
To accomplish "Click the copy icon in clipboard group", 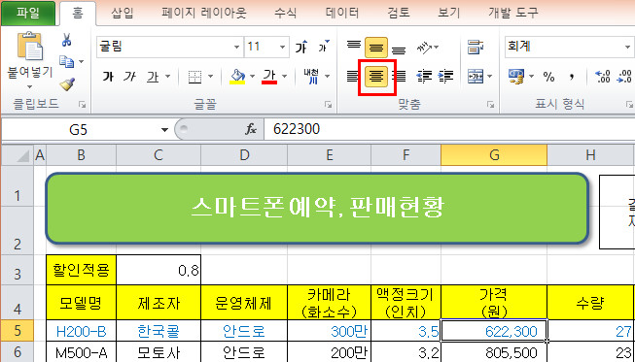I will point(67,61).
